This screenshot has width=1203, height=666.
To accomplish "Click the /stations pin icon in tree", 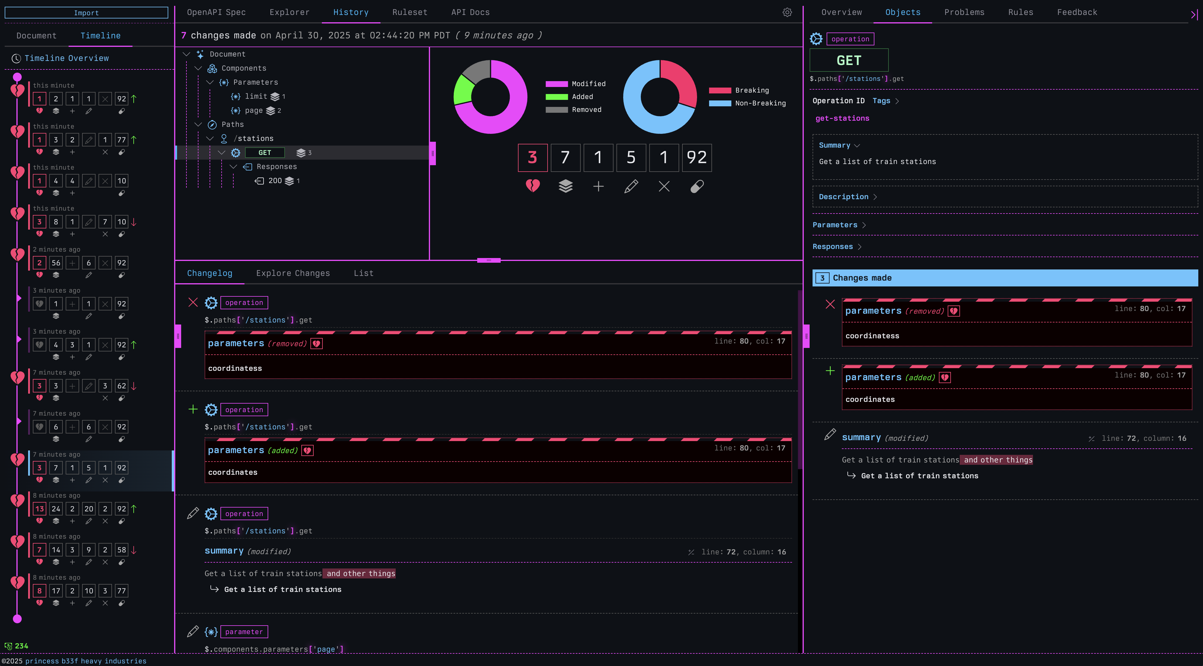I will tap(224, 139).
